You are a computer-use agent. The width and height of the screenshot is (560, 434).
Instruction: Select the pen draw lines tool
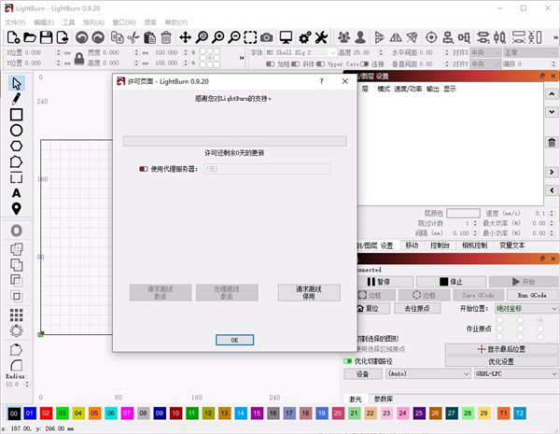(x=16, y=99)
